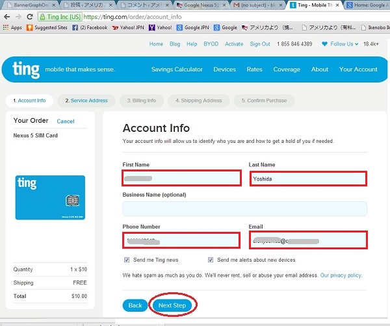Click the Email input field

308,240
